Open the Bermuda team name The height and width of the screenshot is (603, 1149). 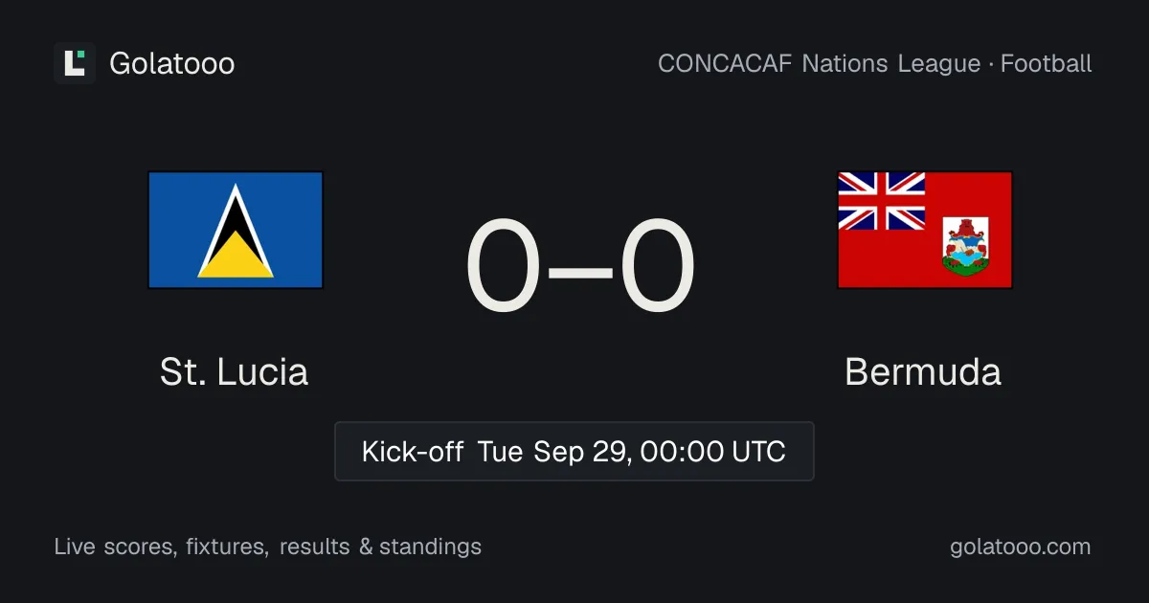click(x=923, y=372)
